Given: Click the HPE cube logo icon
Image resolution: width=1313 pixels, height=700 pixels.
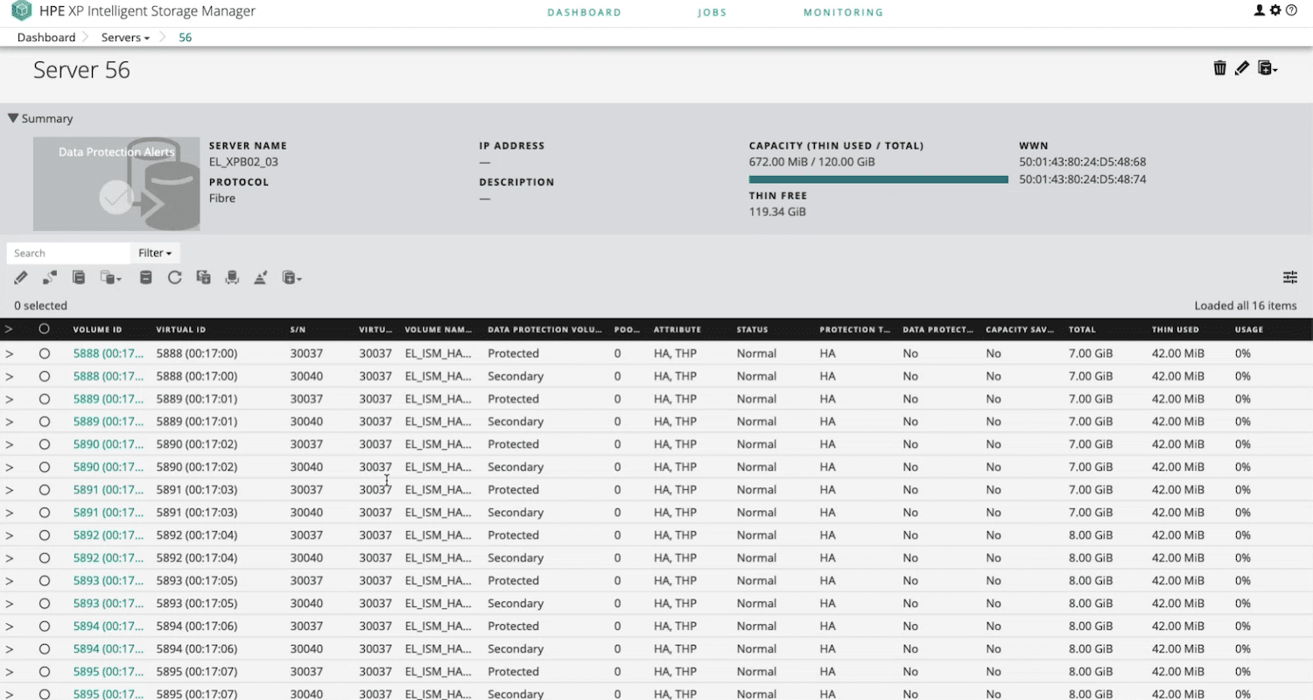Looking at the screenshot, I should point(21,11).
